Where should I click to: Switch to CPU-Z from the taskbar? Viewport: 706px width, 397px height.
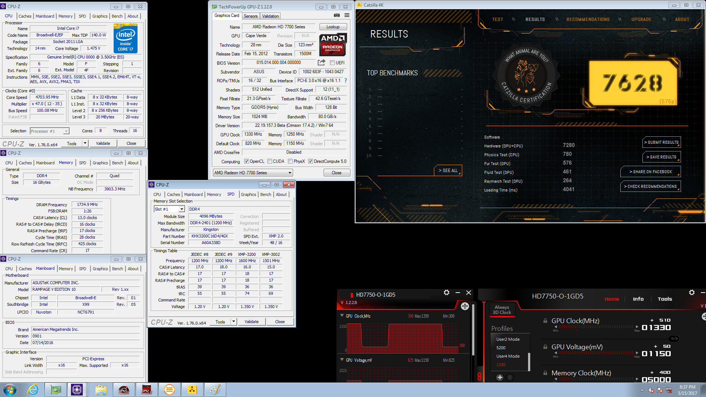(x=77, y=390)
